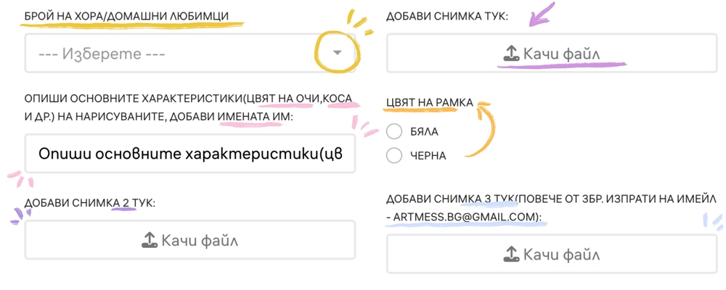
Task: Click the upload icon under ДОБАВИ СНИМКА 2 ТУК
Action: point(149,240)
